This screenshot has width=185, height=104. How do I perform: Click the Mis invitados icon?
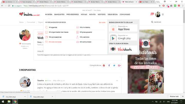[x=78, y=27]
